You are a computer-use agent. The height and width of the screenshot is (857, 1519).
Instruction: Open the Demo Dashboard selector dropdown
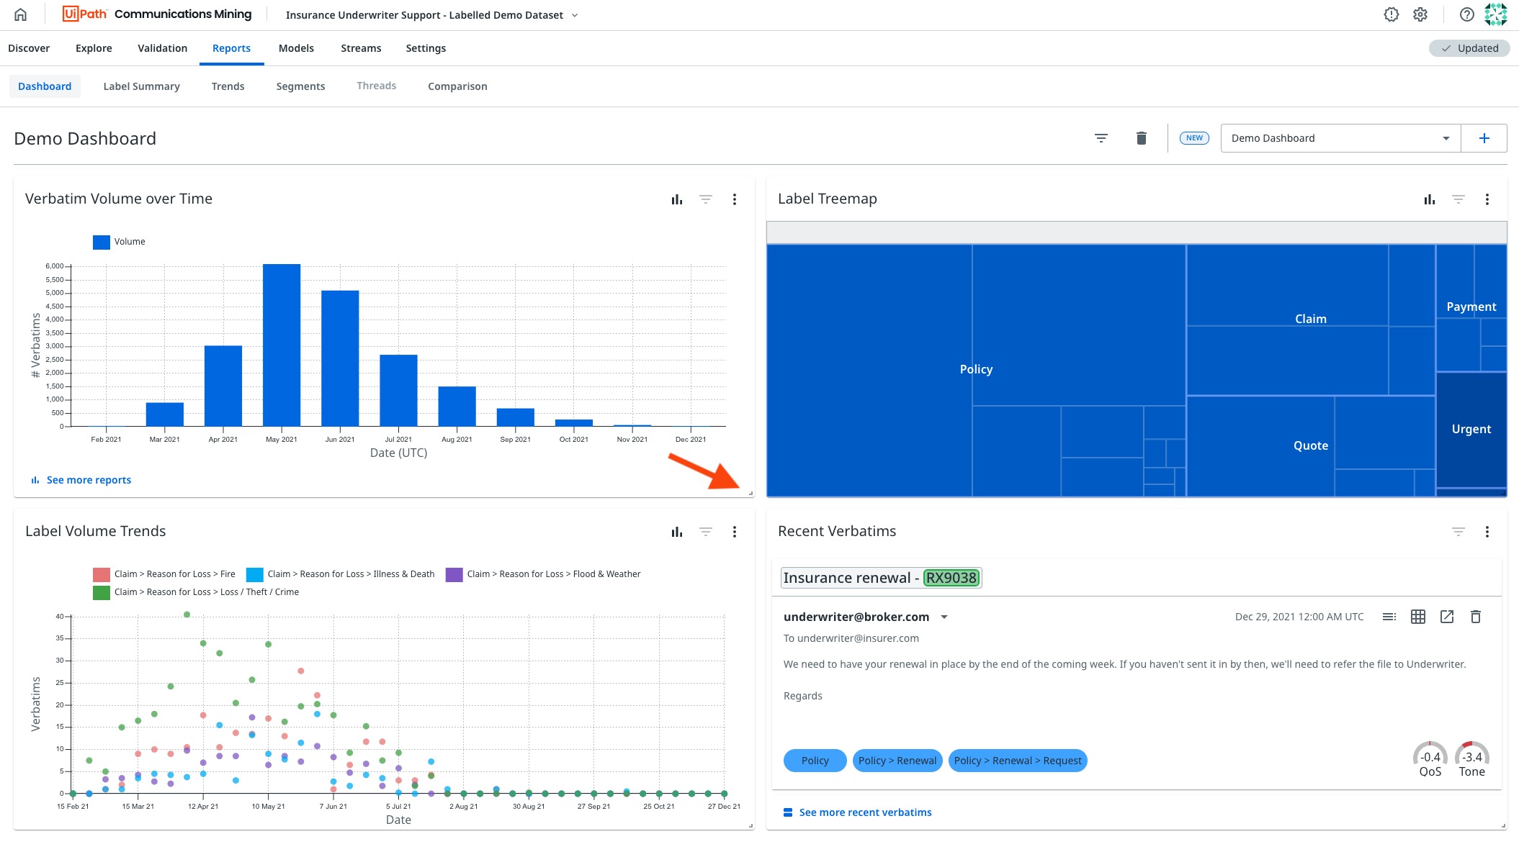[x=1340, y=138]
